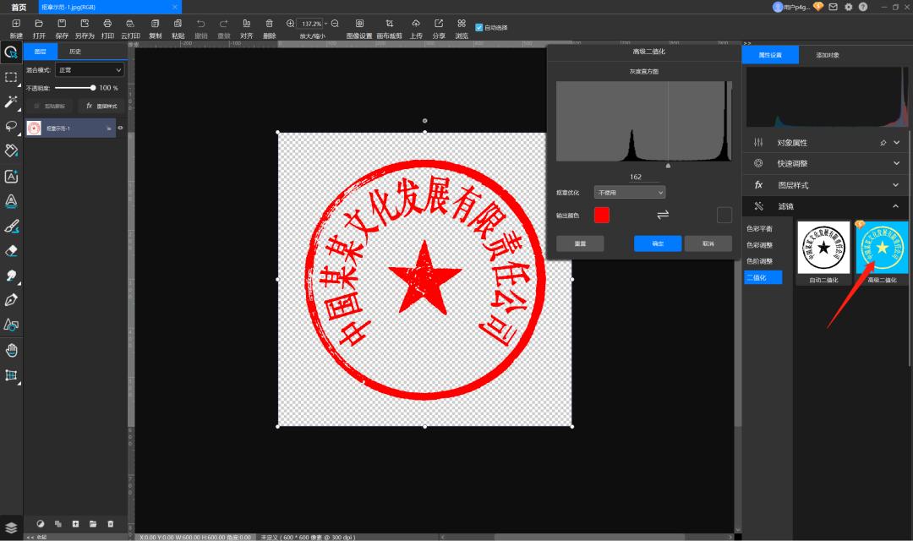Screen dimensions: 913x541
Task: Select the Pen tool
Action: pos(11,300)
